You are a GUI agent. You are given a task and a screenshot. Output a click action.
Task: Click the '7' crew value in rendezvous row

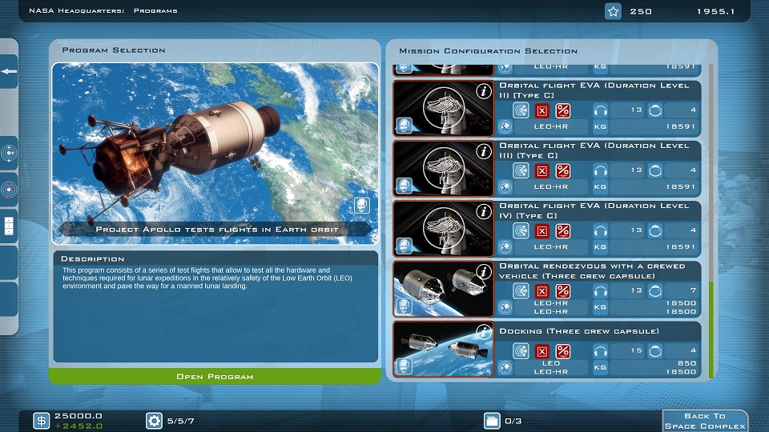tap(694, 290)
